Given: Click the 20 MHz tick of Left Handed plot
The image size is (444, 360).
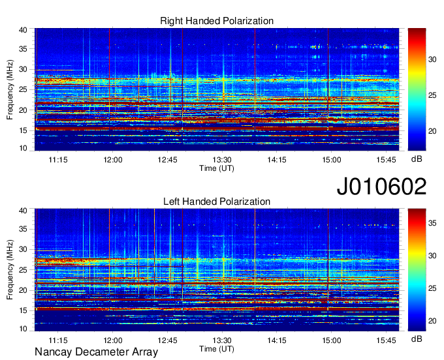Looking at the screenshot, I should [x=23, y=290].
